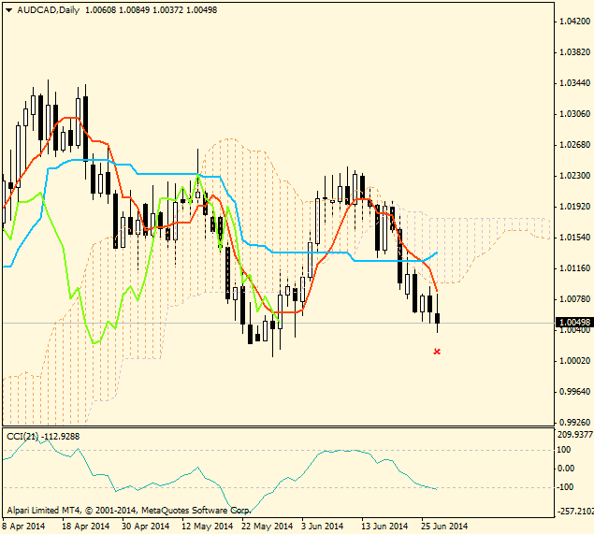Click the 1.01160 price scale value

tap(574, 268)
